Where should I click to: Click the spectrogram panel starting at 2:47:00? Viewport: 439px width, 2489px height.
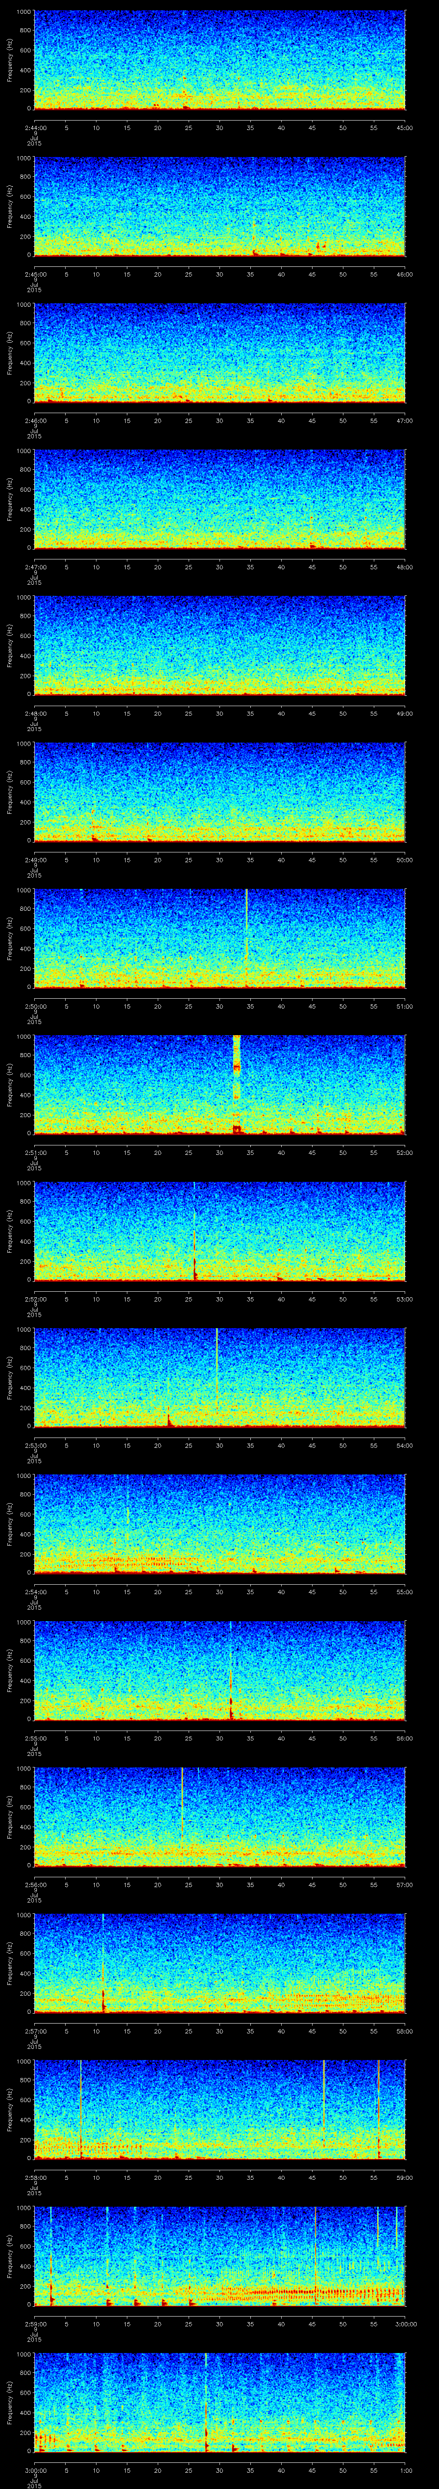[220, 499]
